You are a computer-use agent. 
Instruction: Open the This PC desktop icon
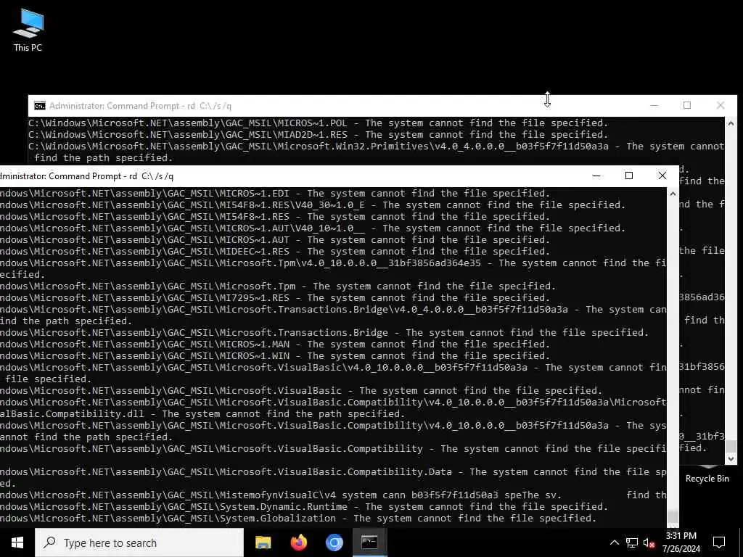click(28, 30)
